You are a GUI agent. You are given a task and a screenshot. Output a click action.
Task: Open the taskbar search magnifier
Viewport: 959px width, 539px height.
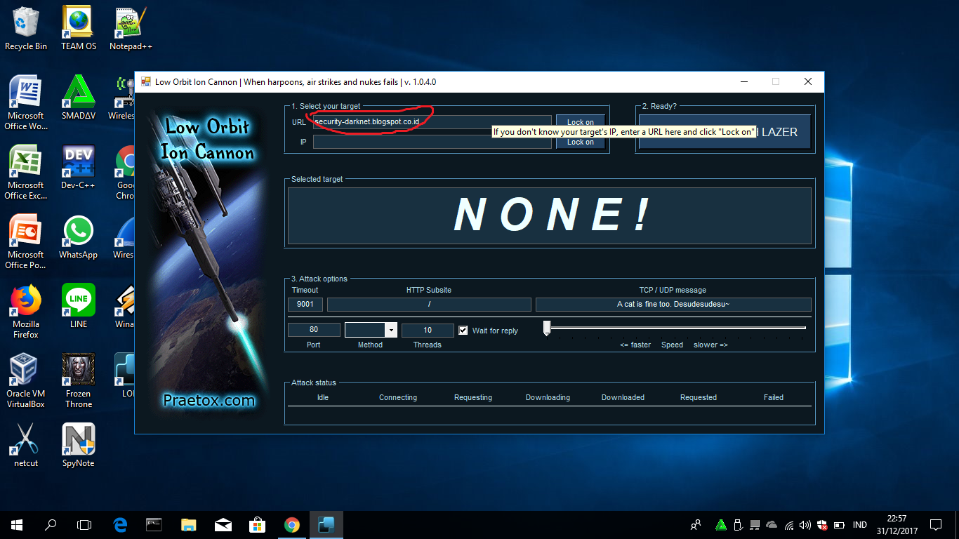click(51, 524)
